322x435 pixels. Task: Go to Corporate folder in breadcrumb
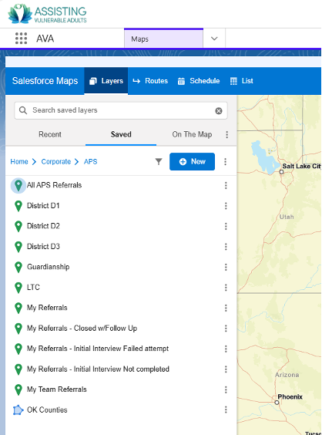click(x=56, y=161)
